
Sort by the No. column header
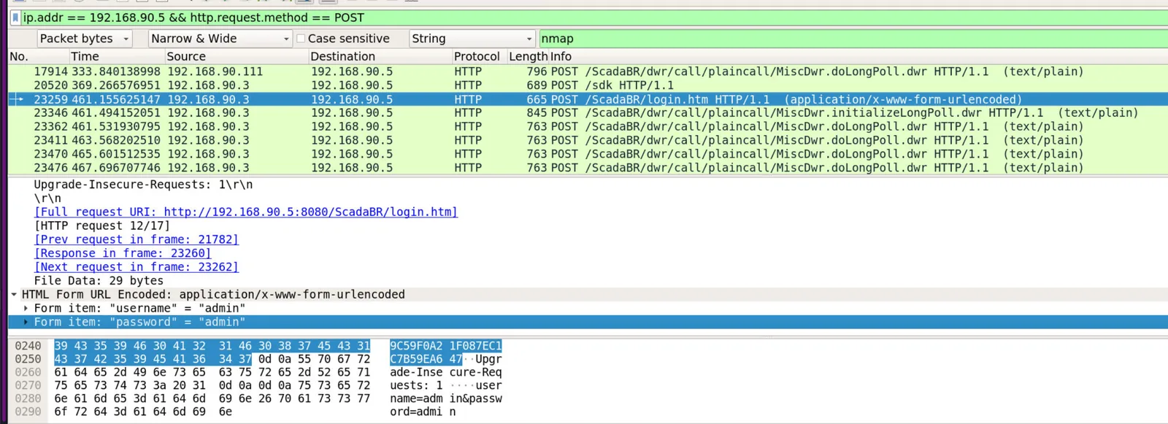[19, 56]
